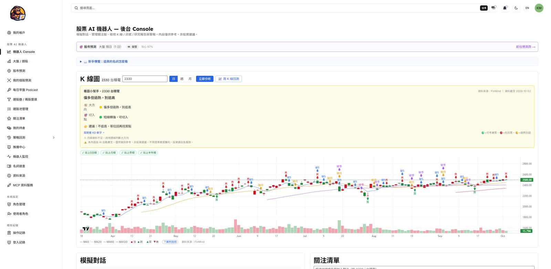This screenshot has height=269, width=551.
Task: Click the 資料來源 info icon
Action: [9, 175]
